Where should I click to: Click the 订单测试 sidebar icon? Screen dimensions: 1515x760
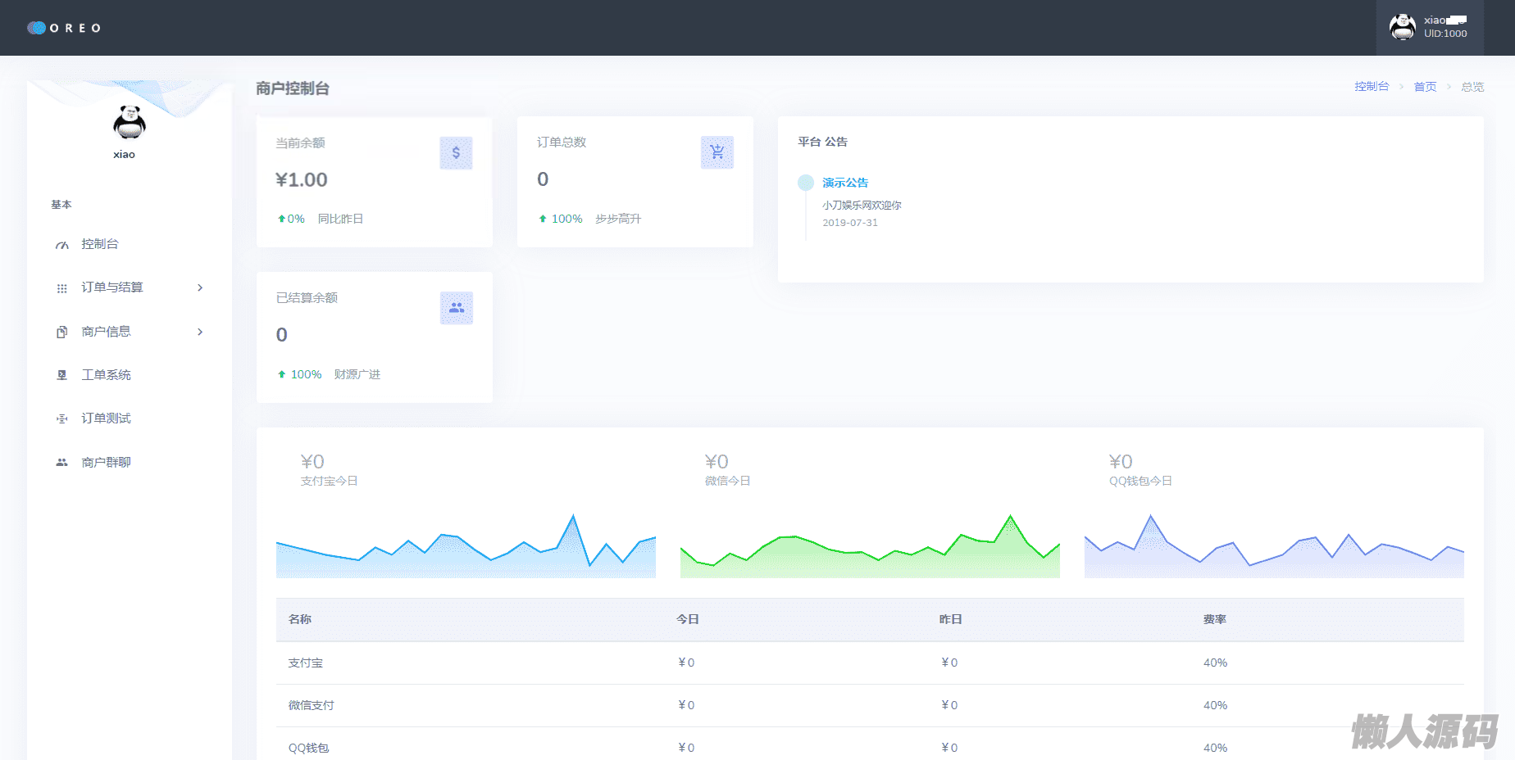click(x=62, y=418)
